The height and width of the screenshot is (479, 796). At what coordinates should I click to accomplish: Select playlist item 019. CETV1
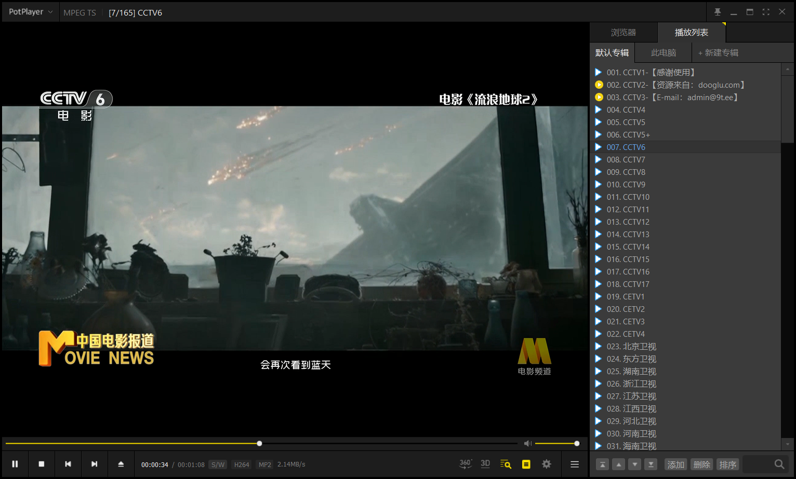coord(686,296)
